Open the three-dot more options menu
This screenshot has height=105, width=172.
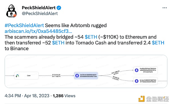click(x=165, y=8)
